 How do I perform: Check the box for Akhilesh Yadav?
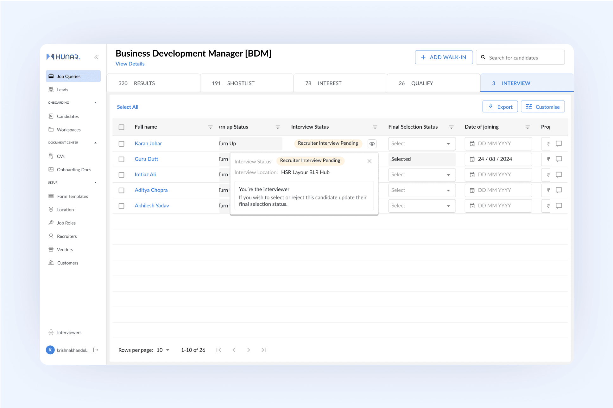coord(121,206)
